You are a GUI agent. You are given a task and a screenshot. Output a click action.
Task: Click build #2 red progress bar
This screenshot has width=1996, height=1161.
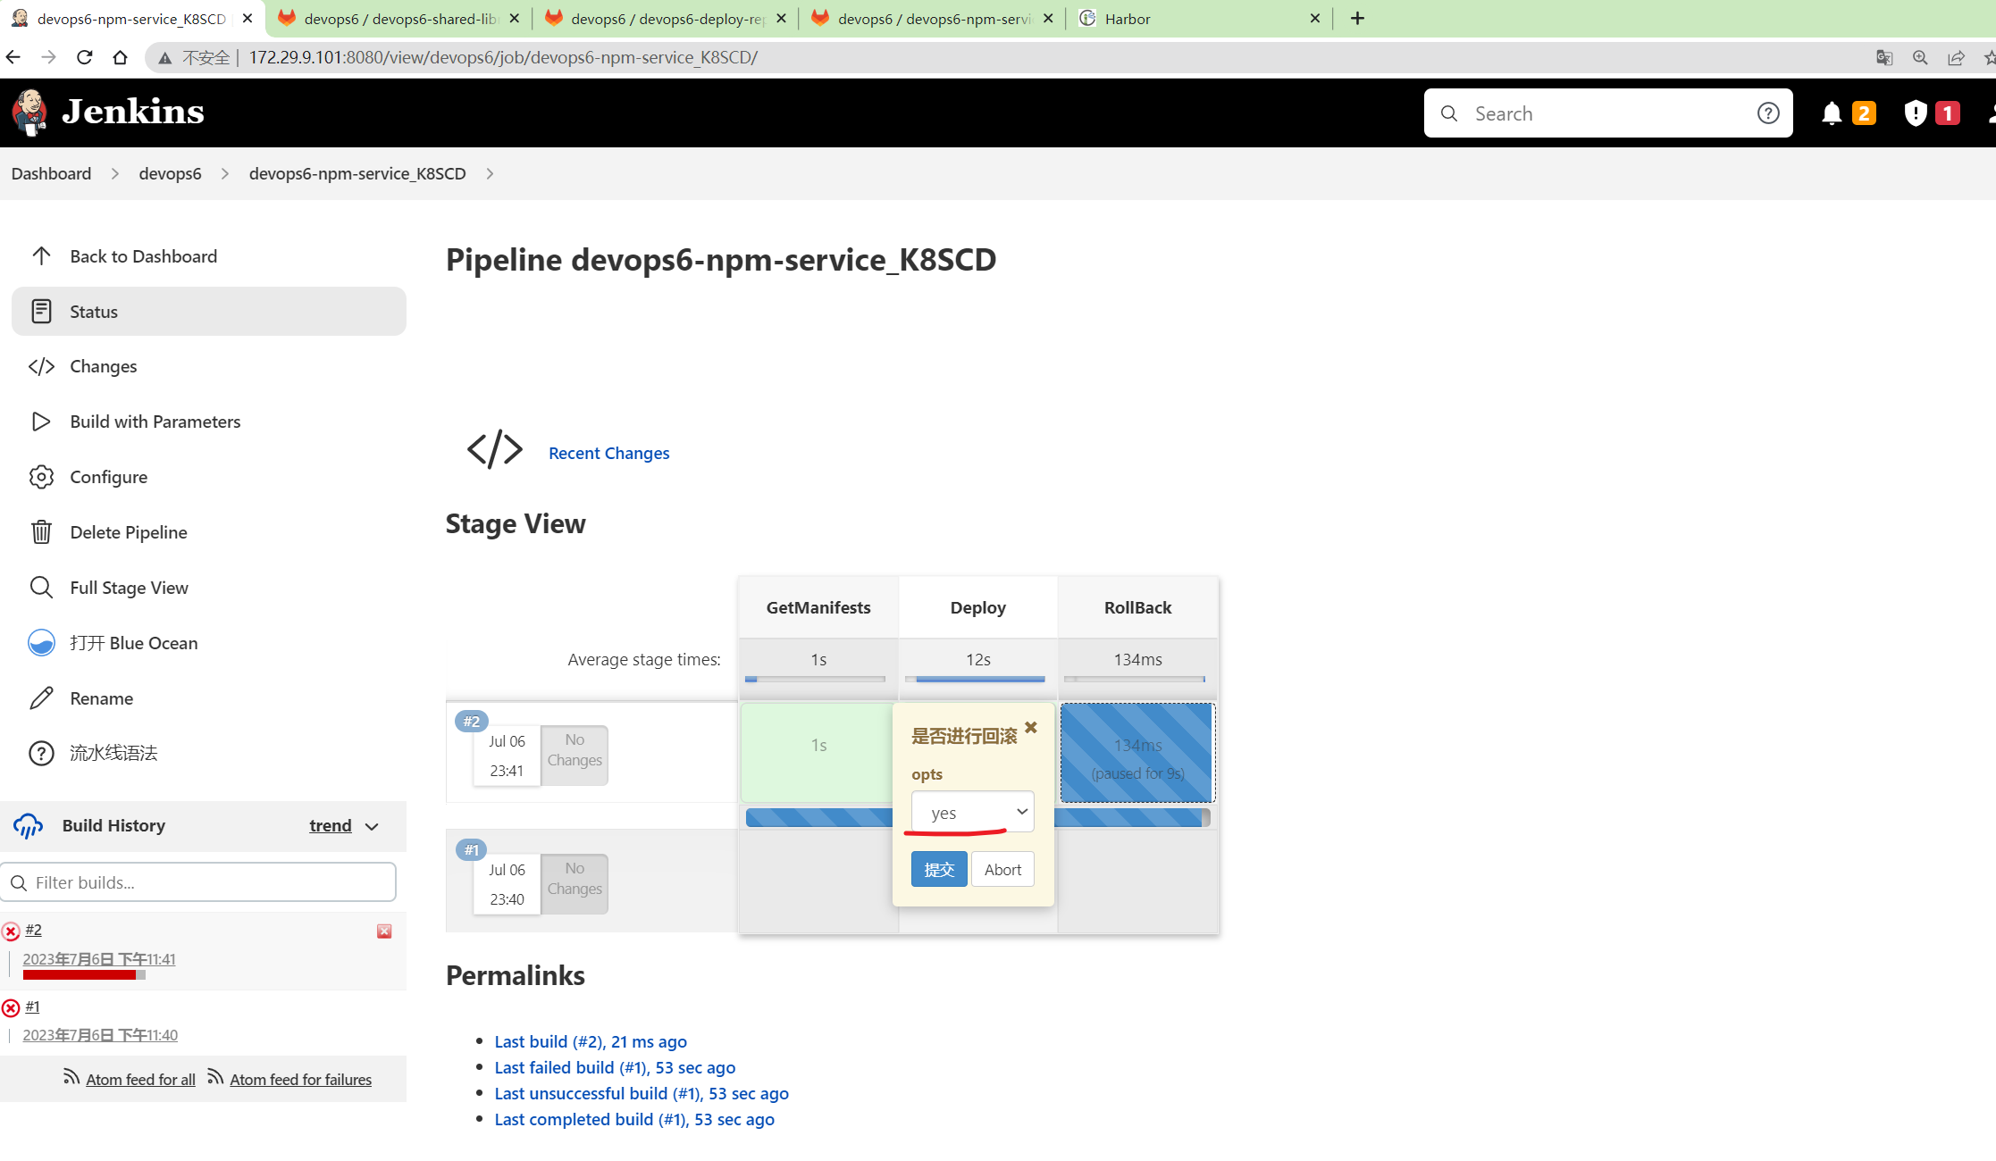(x=84, y=974)
